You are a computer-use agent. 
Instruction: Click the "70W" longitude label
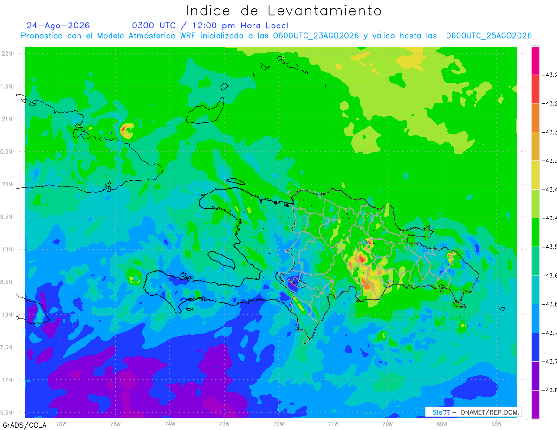(388, 424)
